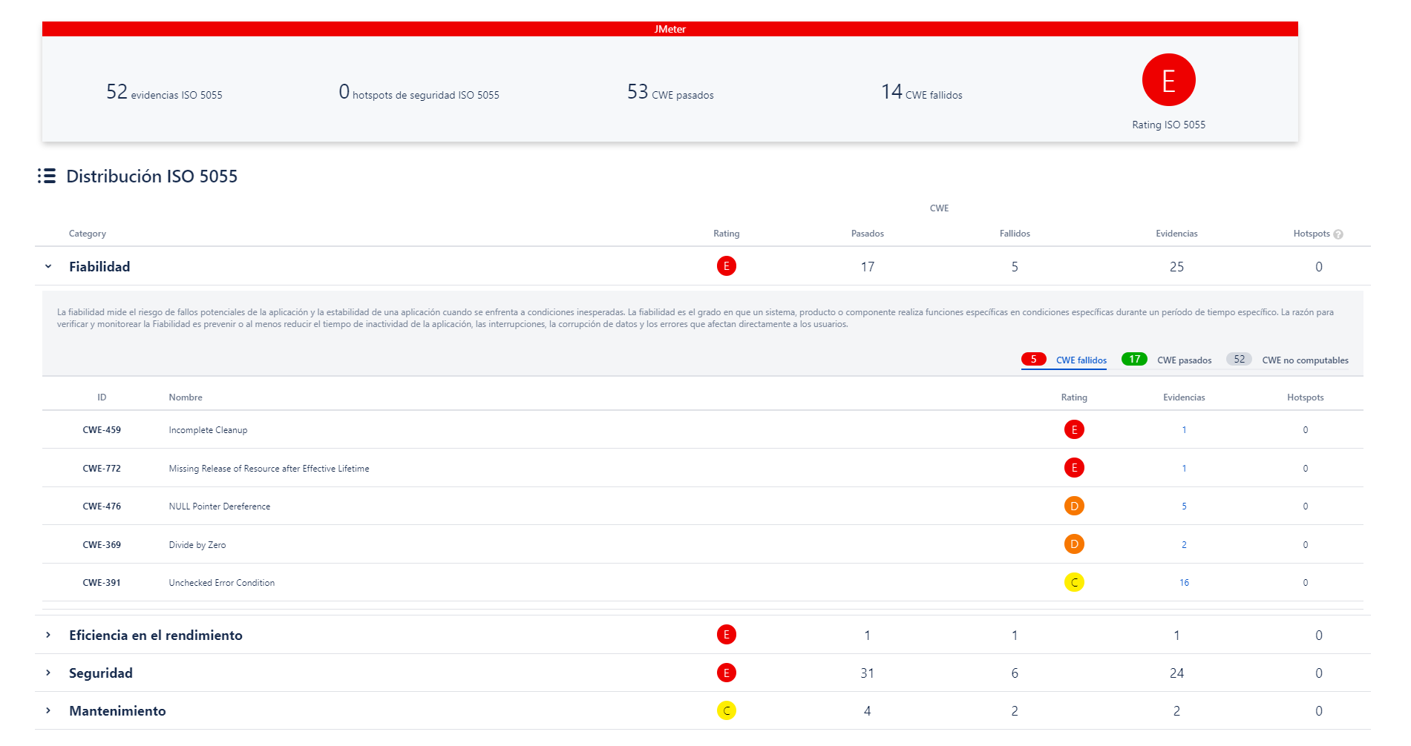The width and height of the screenshot is (1411, 746).
Task: Open evidence count 1 for CWE-459
Action: (1184, 430)
